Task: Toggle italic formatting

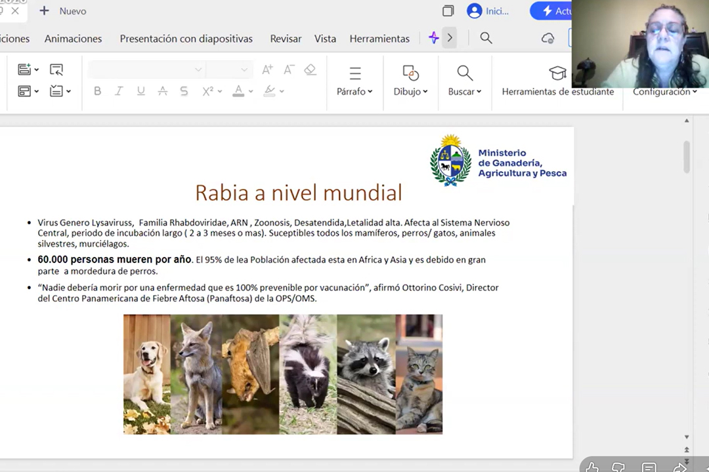Action: (119, 91)
